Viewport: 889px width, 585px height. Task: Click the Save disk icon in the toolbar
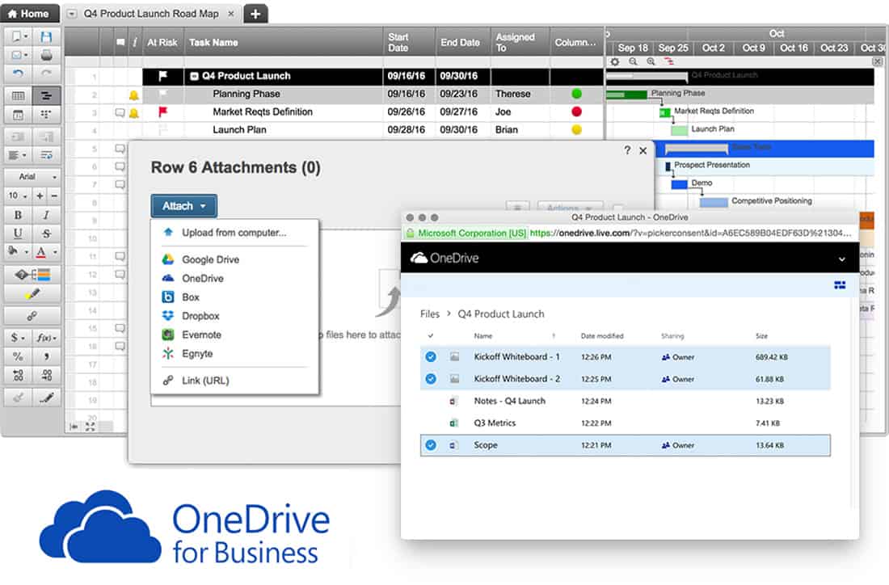pos(46,37)
